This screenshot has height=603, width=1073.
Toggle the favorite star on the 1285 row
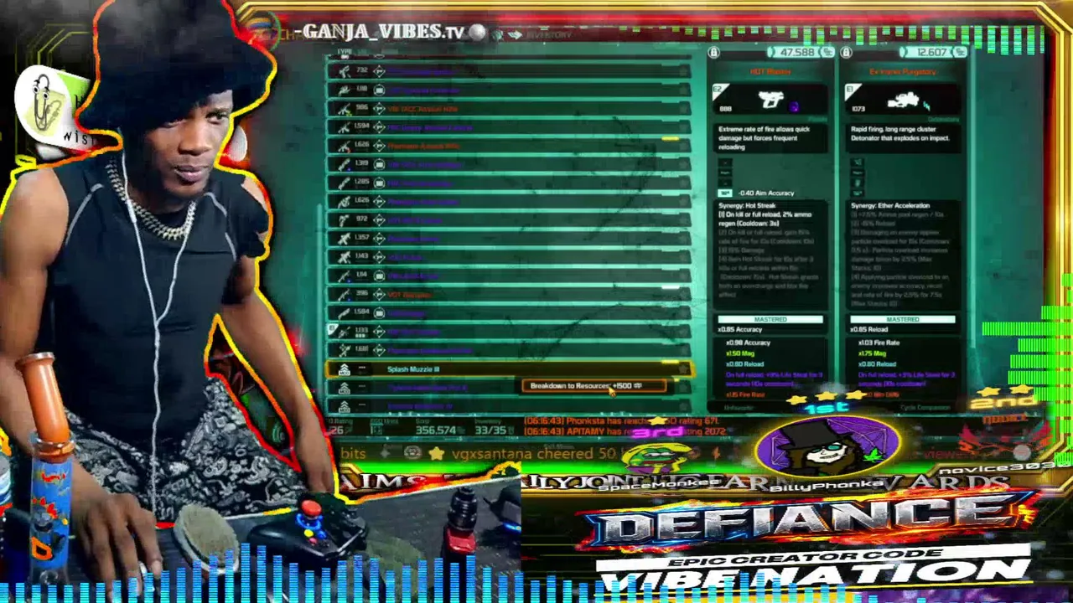(684, 183)
